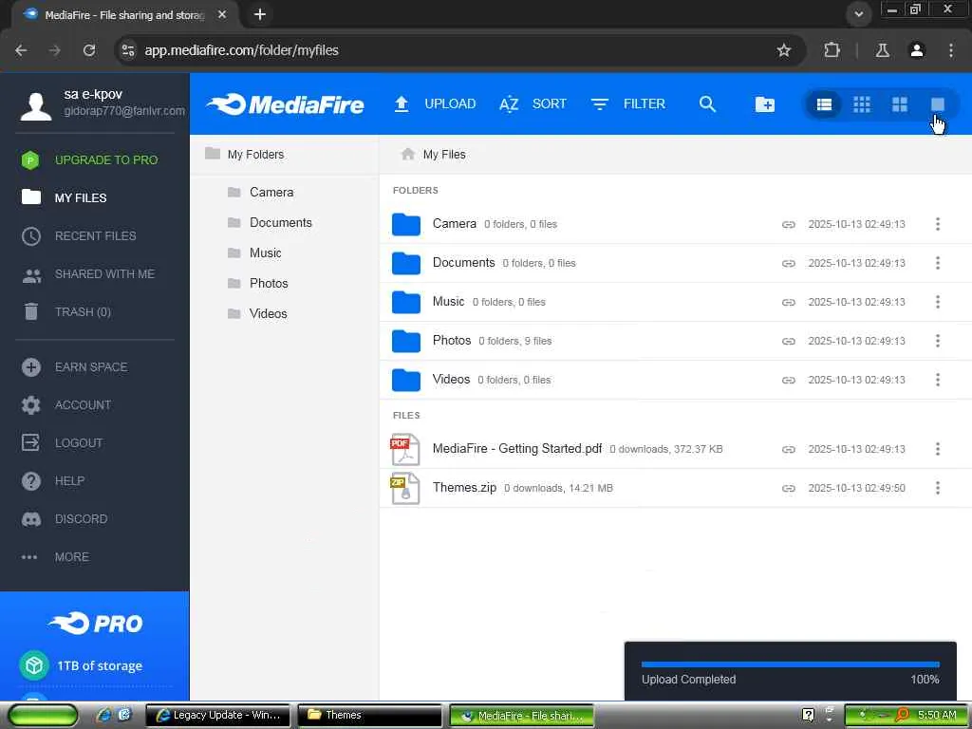Open three-dot menu for Documents folder

937,263
